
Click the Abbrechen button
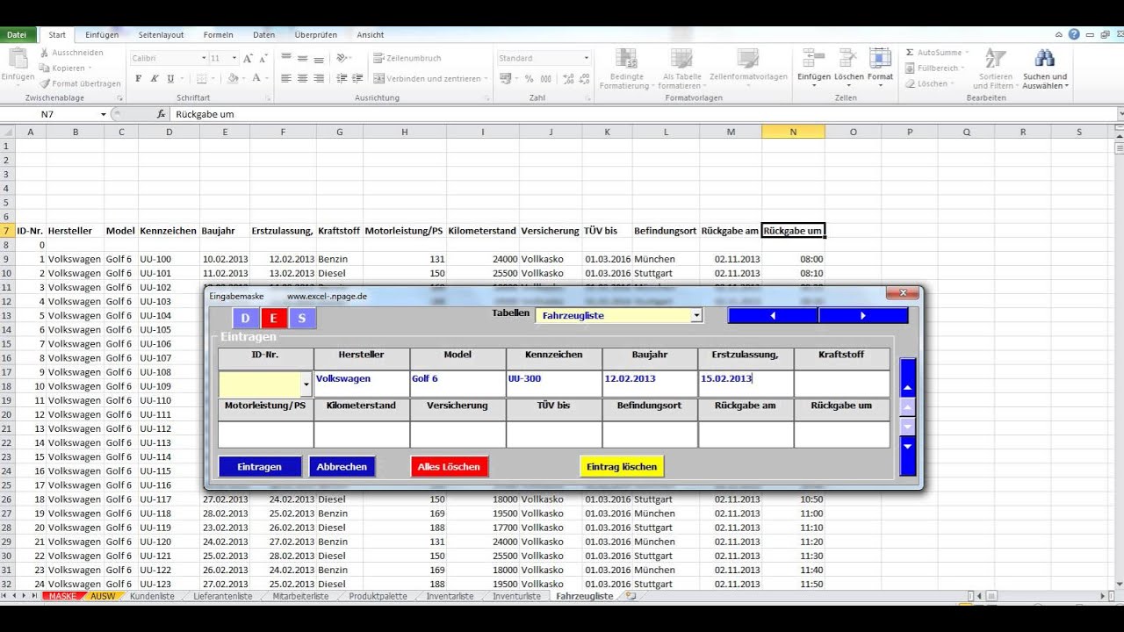[x=342, y=466]
